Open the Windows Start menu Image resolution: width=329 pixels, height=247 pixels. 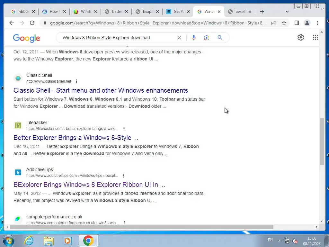pyautogui.click(x=9, y=241)
